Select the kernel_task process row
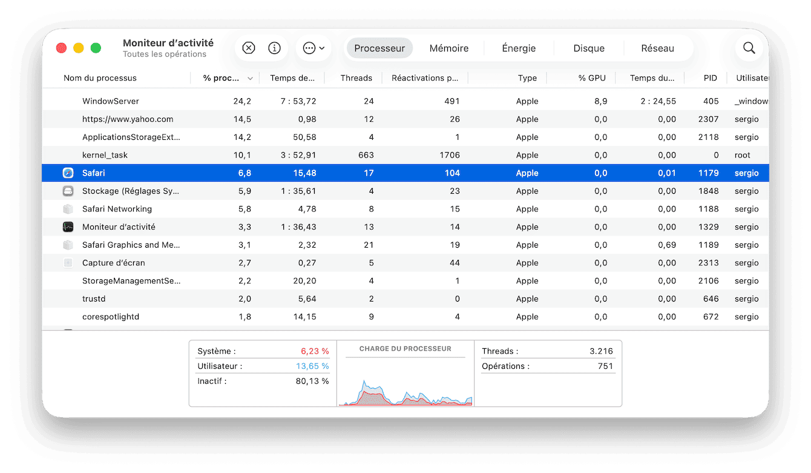Image resolution: width=811 pixels, height=473 pixels. (242, 155)
